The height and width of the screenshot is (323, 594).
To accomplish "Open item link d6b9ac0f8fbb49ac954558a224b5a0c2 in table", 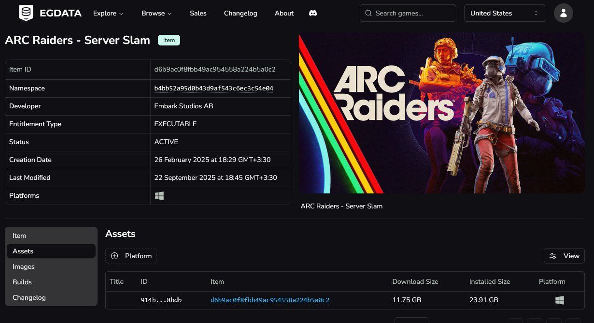I will (270, 300).
